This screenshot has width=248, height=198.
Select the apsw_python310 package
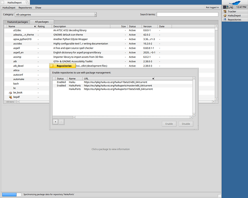click(x=109, y=39)
